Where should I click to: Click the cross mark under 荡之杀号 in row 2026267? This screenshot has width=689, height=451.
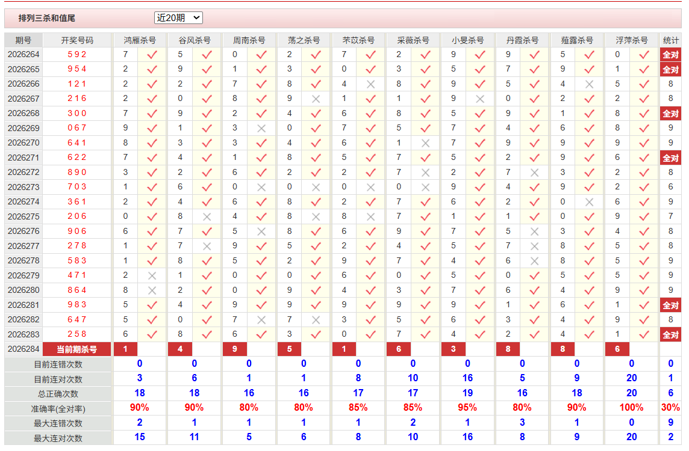tap(316, 99)
